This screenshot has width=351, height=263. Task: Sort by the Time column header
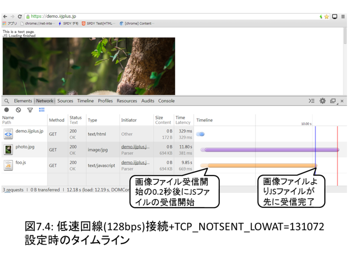(183, 120)
